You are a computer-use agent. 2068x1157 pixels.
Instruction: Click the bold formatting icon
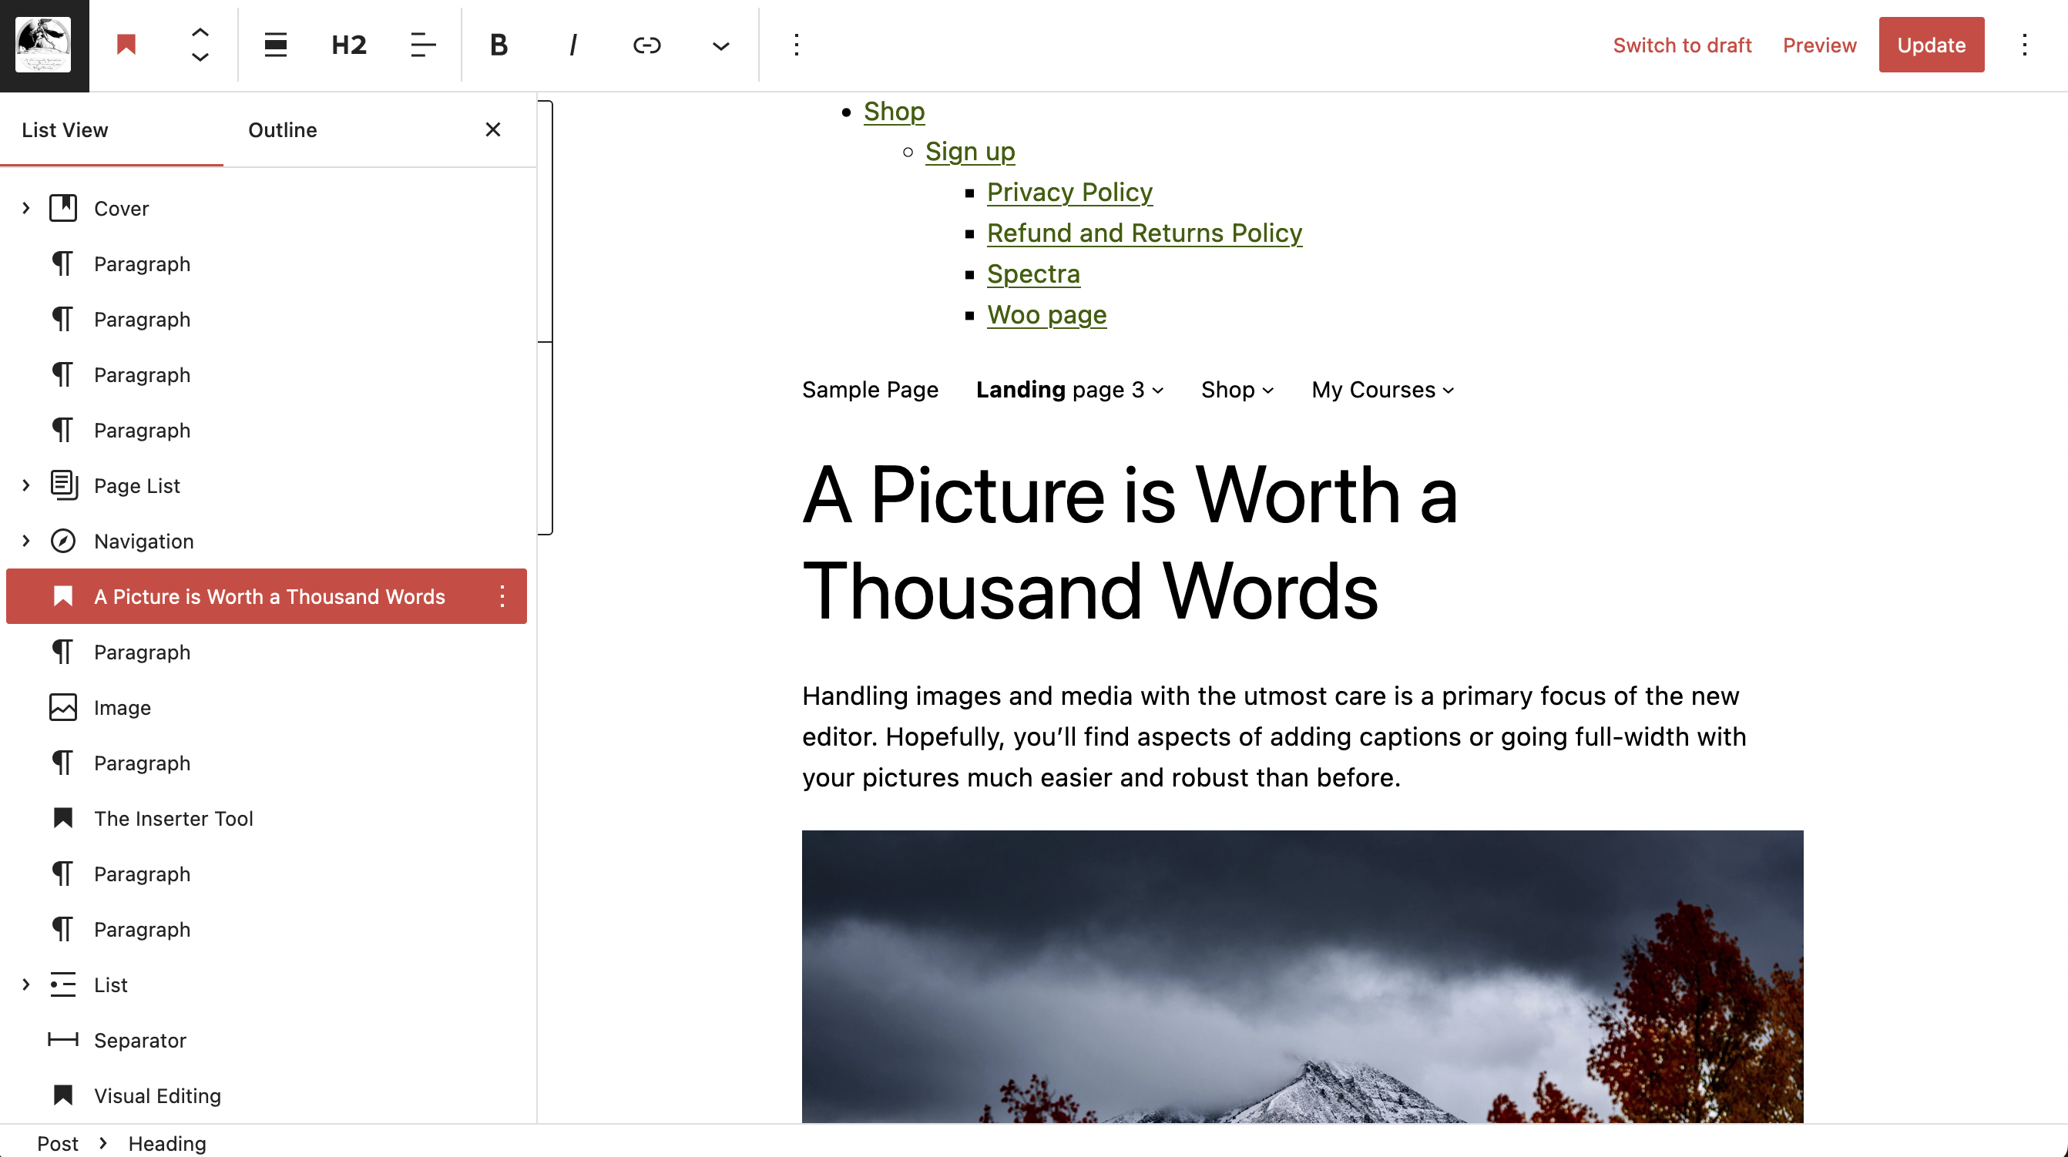[499, 44]
